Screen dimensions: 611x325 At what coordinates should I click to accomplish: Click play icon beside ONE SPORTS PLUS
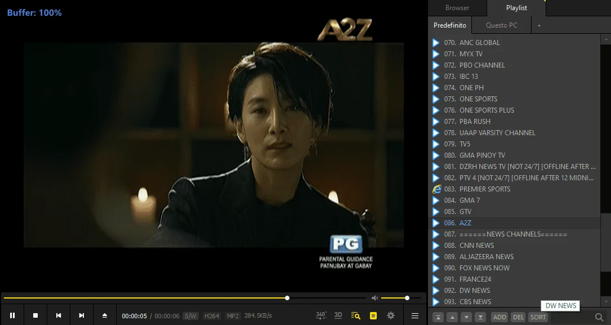436,110
